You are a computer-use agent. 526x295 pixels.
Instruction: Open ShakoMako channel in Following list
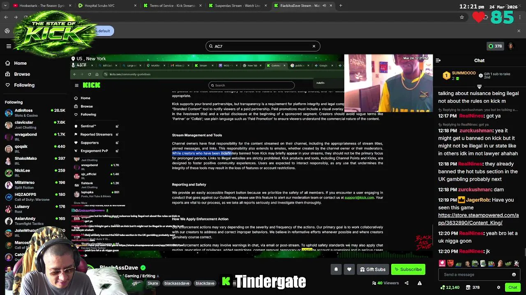click(x=35, y=161)
